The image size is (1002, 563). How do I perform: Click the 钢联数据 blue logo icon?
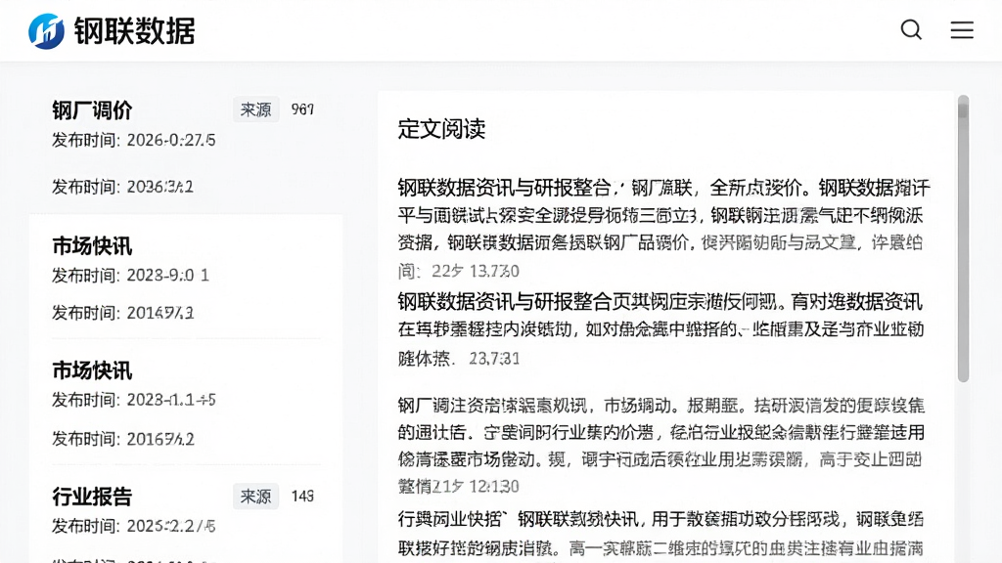pos(46,30)
